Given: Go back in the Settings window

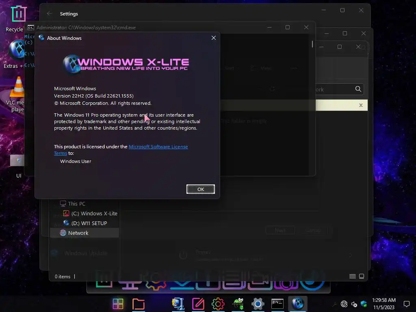Looking at the screenshot, I should 49,13.
